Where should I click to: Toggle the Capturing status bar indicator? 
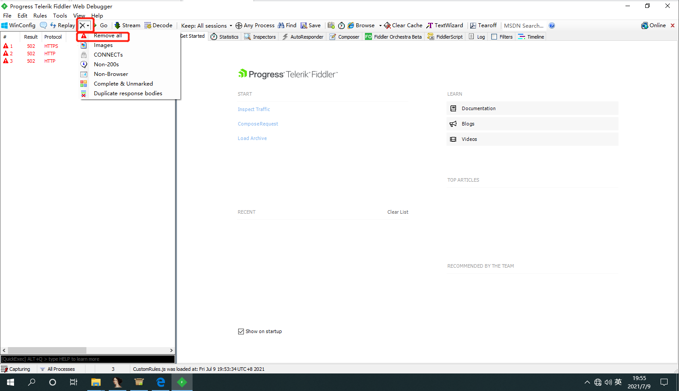(x=16, y=369)
